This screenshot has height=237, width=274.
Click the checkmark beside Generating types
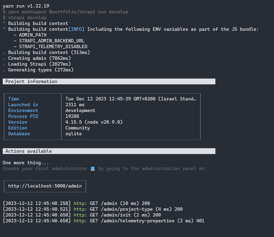click(4, 70)
